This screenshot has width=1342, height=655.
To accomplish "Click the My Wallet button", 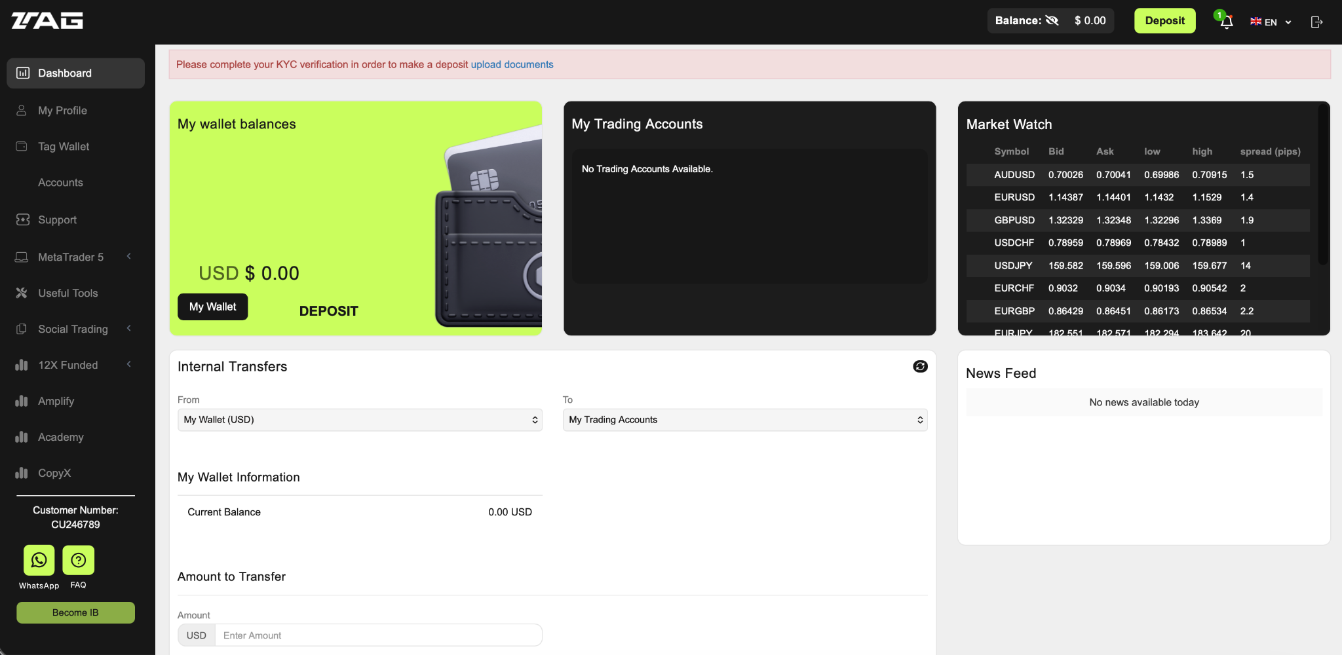I will 212,307.
